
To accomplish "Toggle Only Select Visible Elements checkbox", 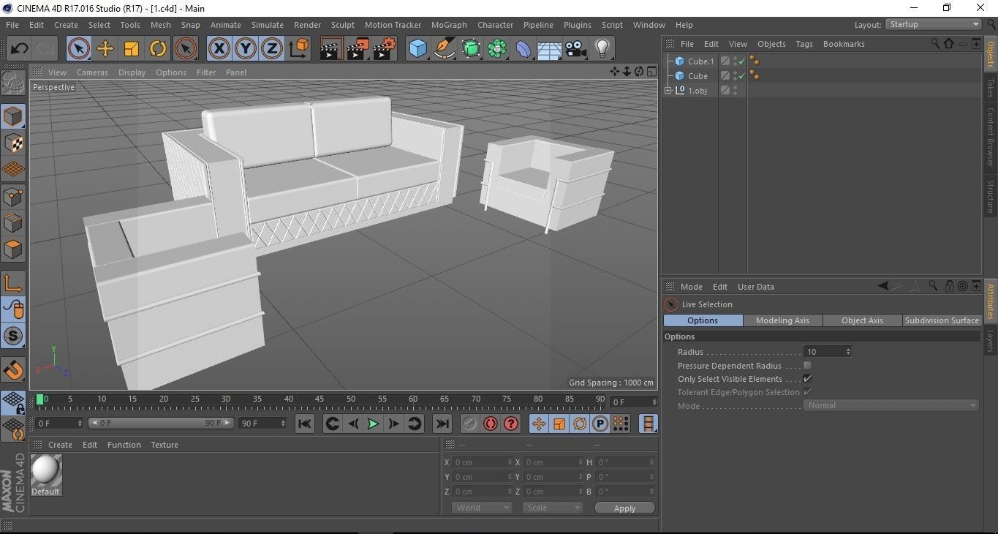I will (807, 378).
